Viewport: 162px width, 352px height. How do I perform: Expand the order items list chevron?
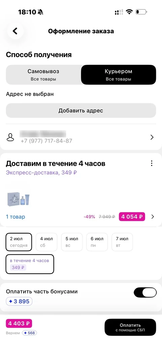(153, 217)
